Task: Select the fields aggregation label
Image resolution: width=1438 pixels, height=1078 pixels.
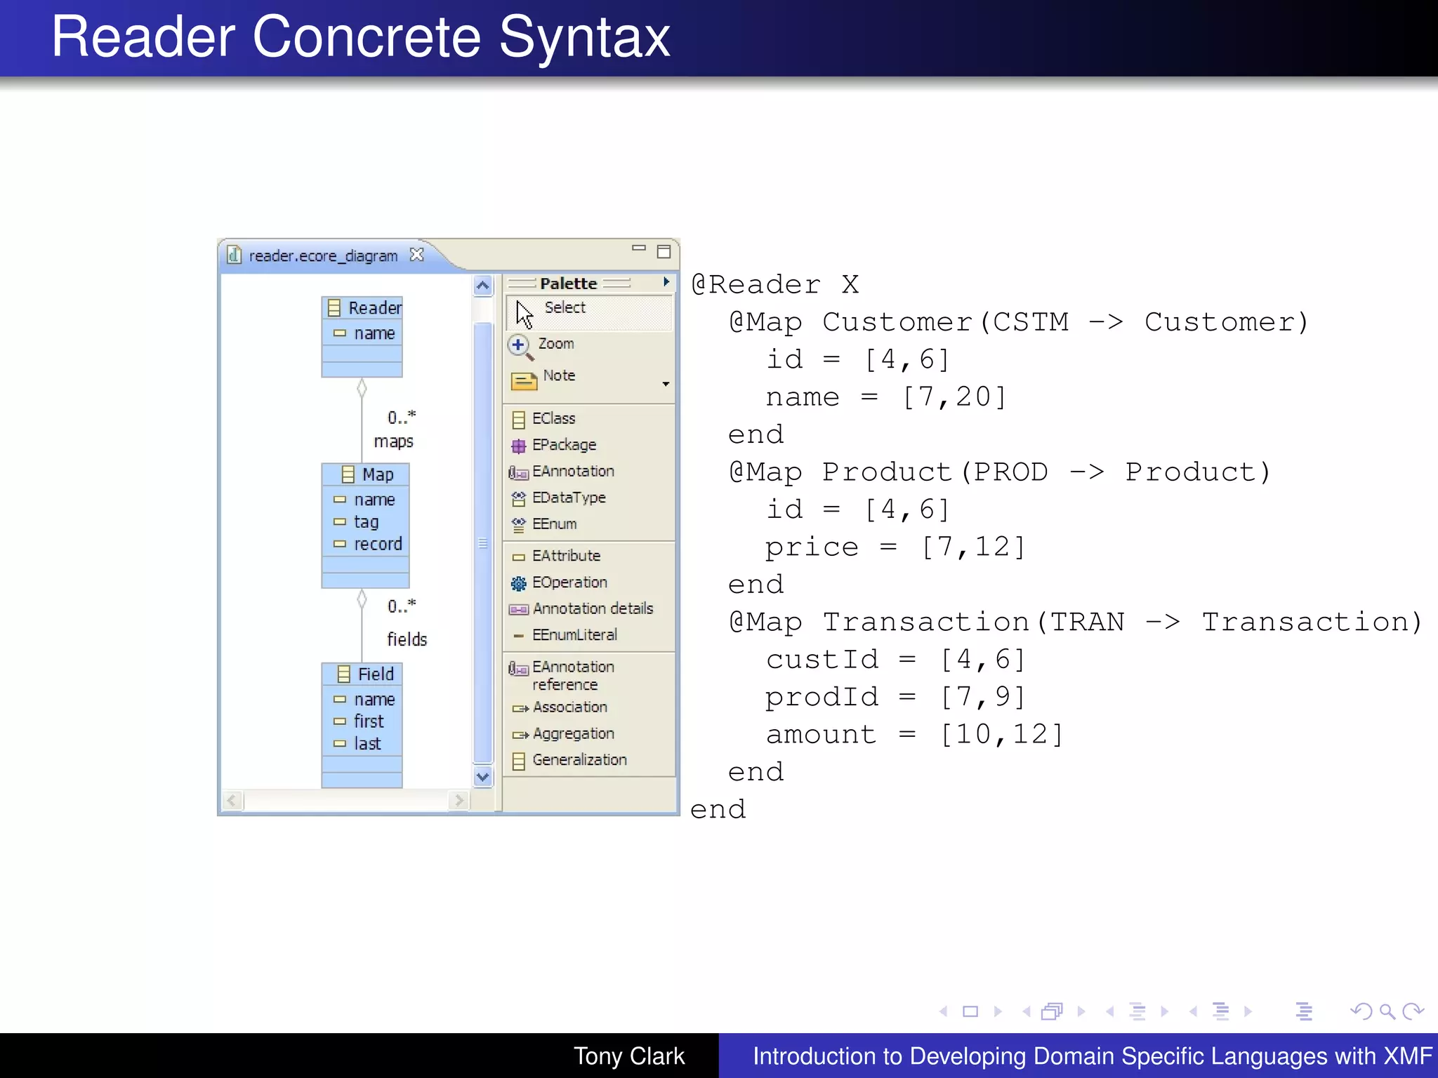Action: tap(407, 639)
